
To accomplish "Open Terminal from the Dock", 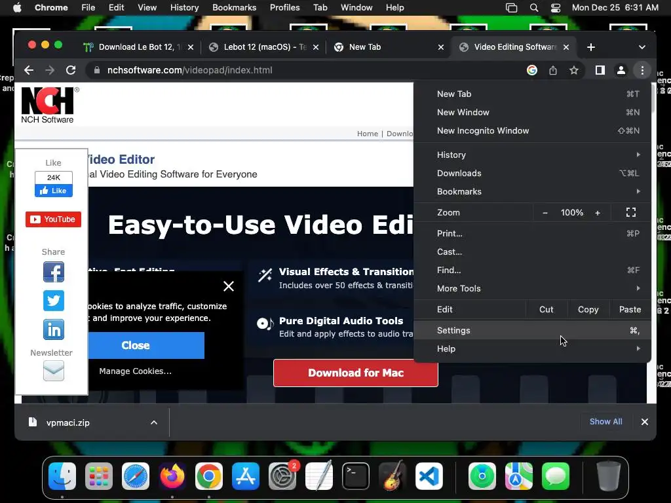I will click(356, 476).
